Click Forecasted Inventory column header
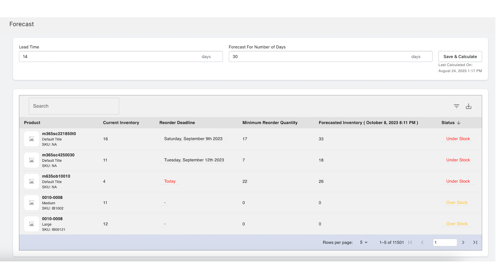Image resolution: width=496 pixels, height=279 pixels. coord(368,123)
